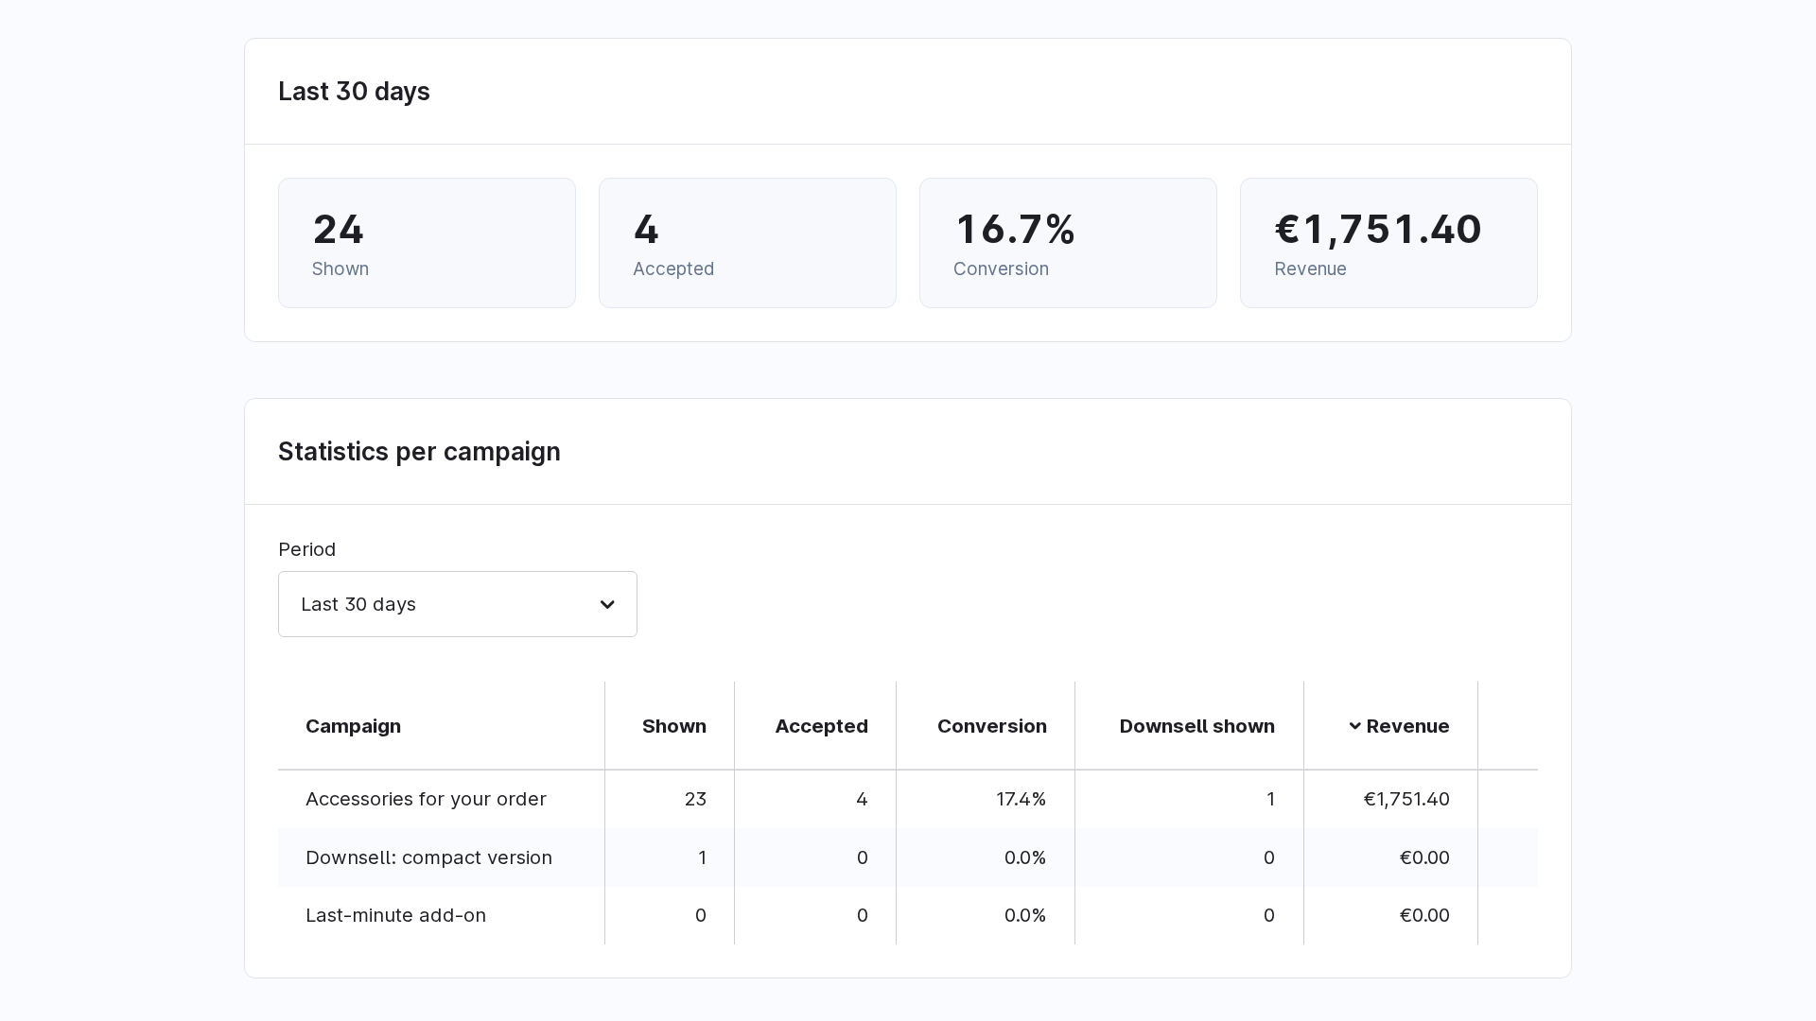Click the sort arrow next to Revenue header
Screen dimensions: 1816x1021
[x=1354, y=726]
